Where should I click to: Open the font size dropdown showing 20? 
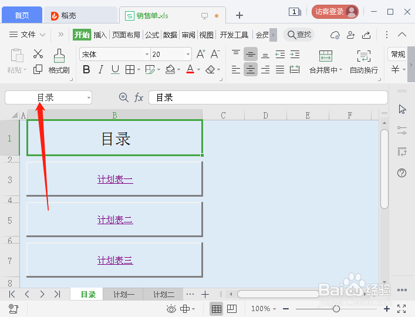(188, 54)
